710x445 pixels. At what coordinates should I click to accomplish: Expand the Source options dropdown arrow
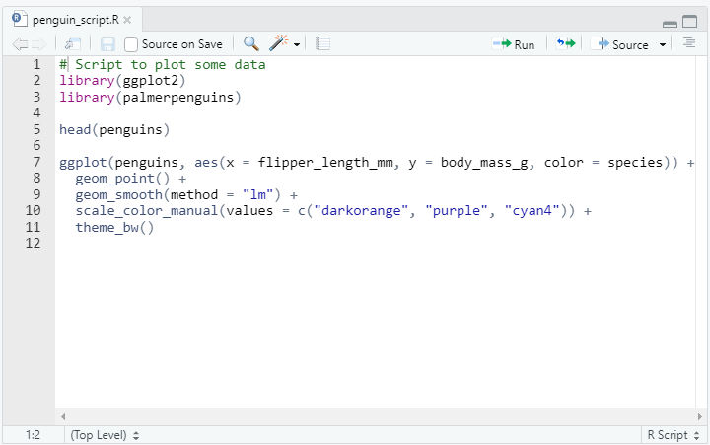[x=663, y=45]
